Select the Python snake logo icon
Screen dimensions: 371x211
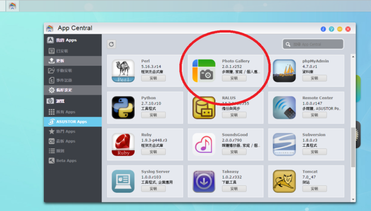tap(123, 108)
